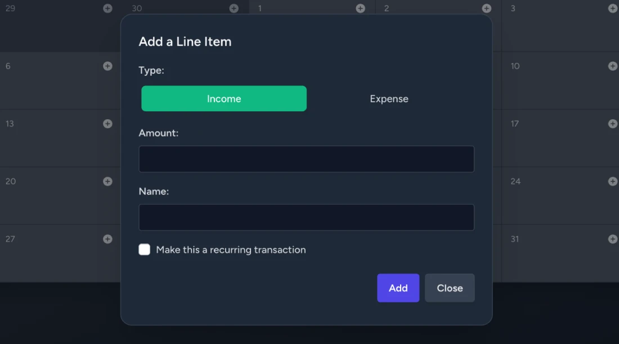Click the plus icon on day 17

point(612,123)
